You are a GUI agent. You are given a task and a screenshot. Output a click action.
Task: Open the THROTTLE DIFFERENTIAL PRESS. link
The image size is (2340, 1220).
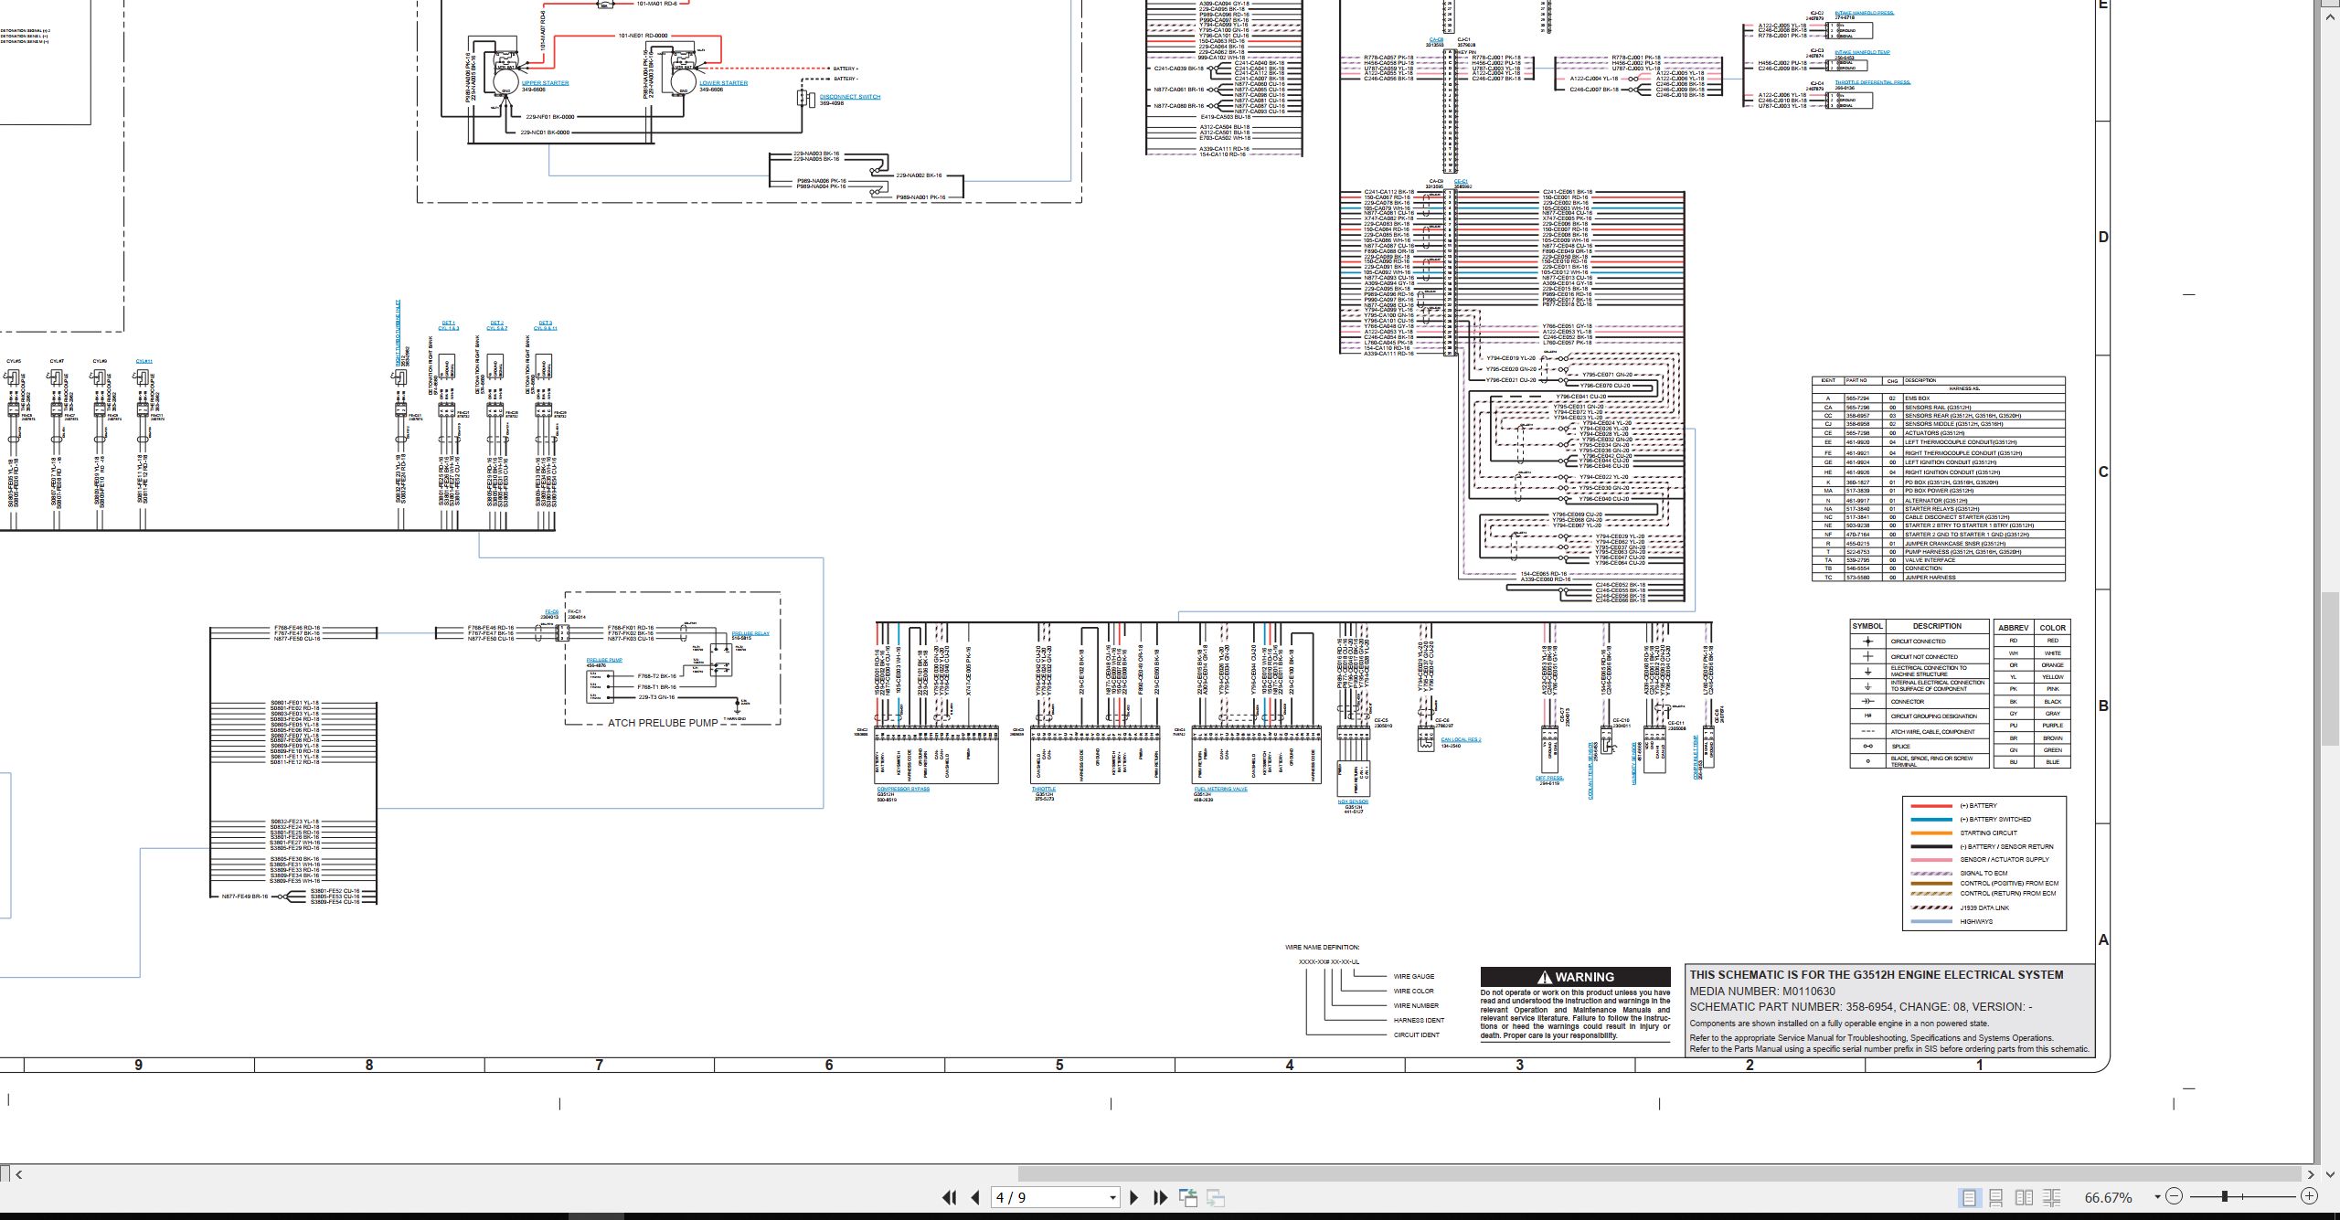click(x=1872, y=82)
